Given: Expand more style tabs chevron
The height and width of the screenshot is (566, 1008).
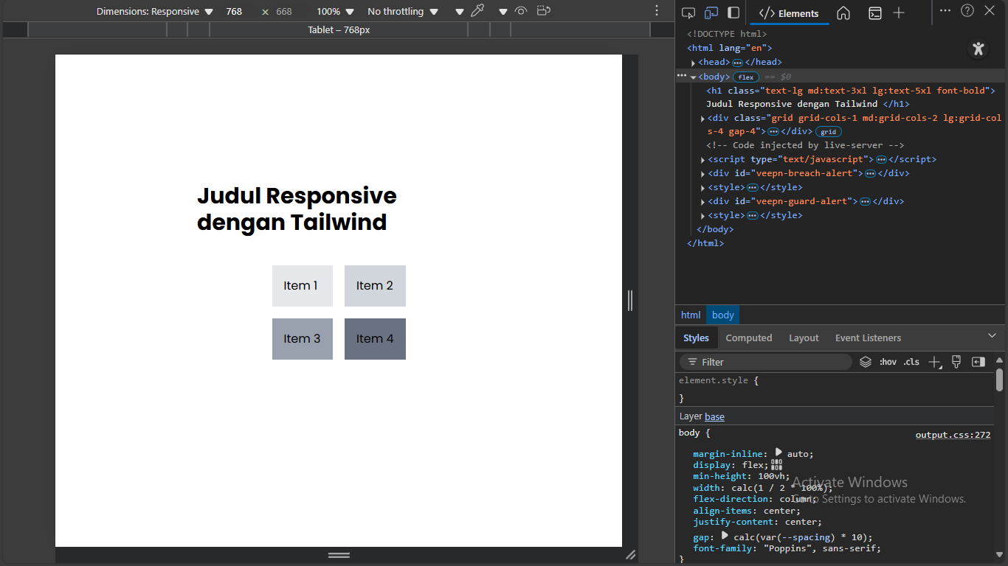Looking at the screenshot, I should [992, 336].
